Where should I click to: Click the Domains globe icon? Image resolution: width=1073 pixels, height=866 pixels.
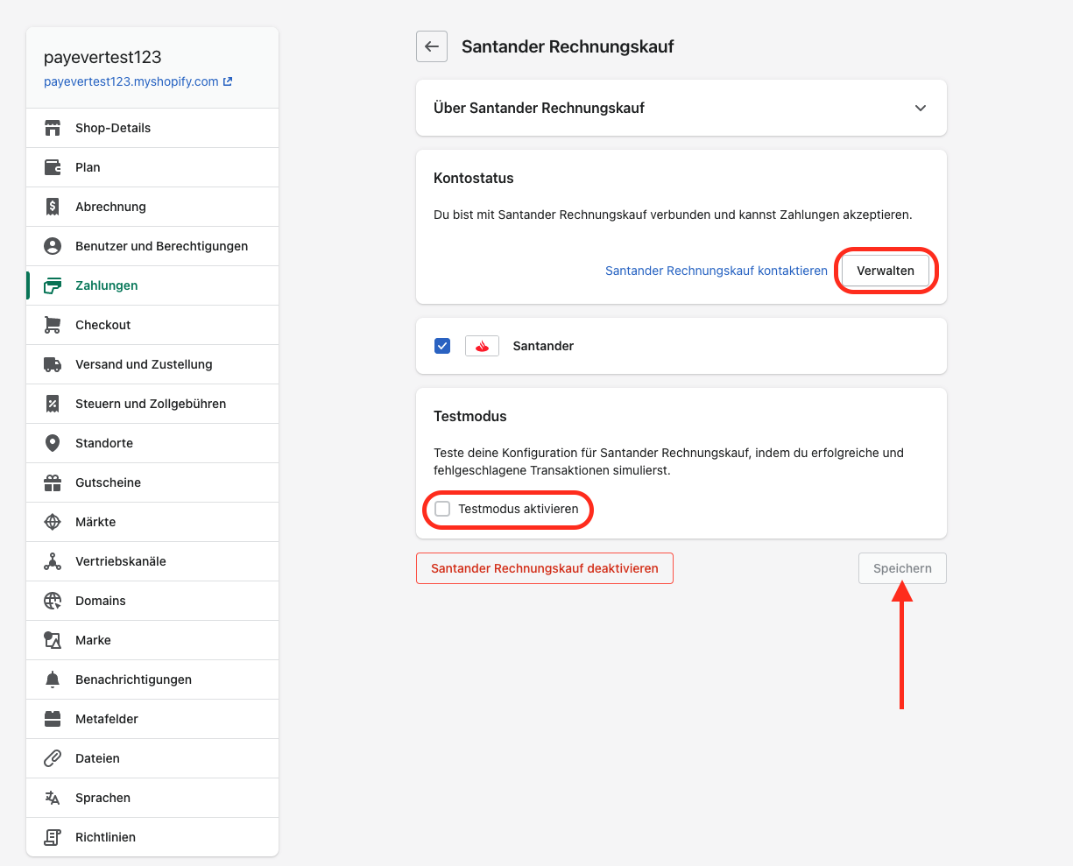tap(53, 601)
